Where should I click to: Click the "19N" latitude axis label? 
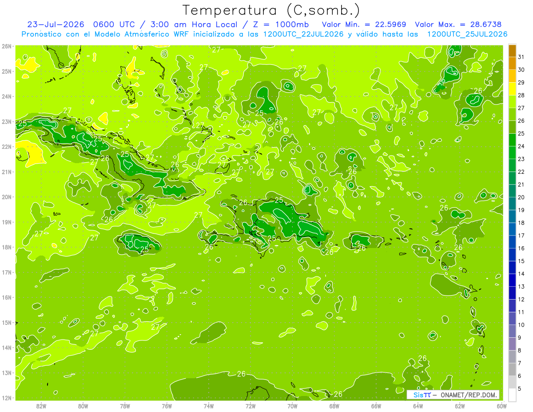pos(7,222)
